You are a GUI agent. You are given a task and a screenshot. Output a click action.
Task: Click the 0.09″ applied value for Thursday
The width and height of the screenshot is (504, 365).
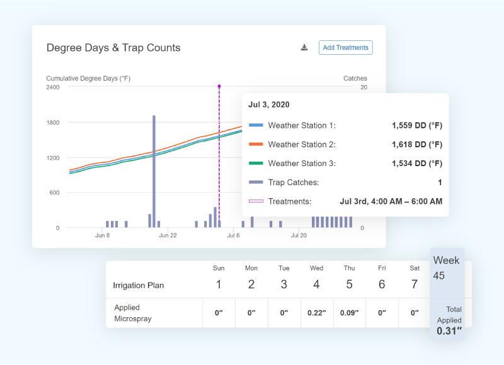point(350,313)
